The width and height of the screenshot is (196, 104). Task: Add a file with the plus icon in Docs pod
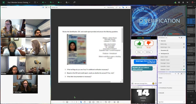(x=178, y=74)
